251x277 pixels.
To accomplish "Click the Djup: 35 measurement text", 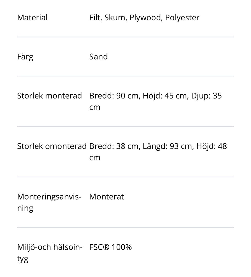I will pos(206,96).
